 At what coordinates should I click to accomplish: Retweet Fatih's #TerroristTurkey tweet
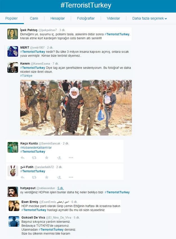pos(34,177)
